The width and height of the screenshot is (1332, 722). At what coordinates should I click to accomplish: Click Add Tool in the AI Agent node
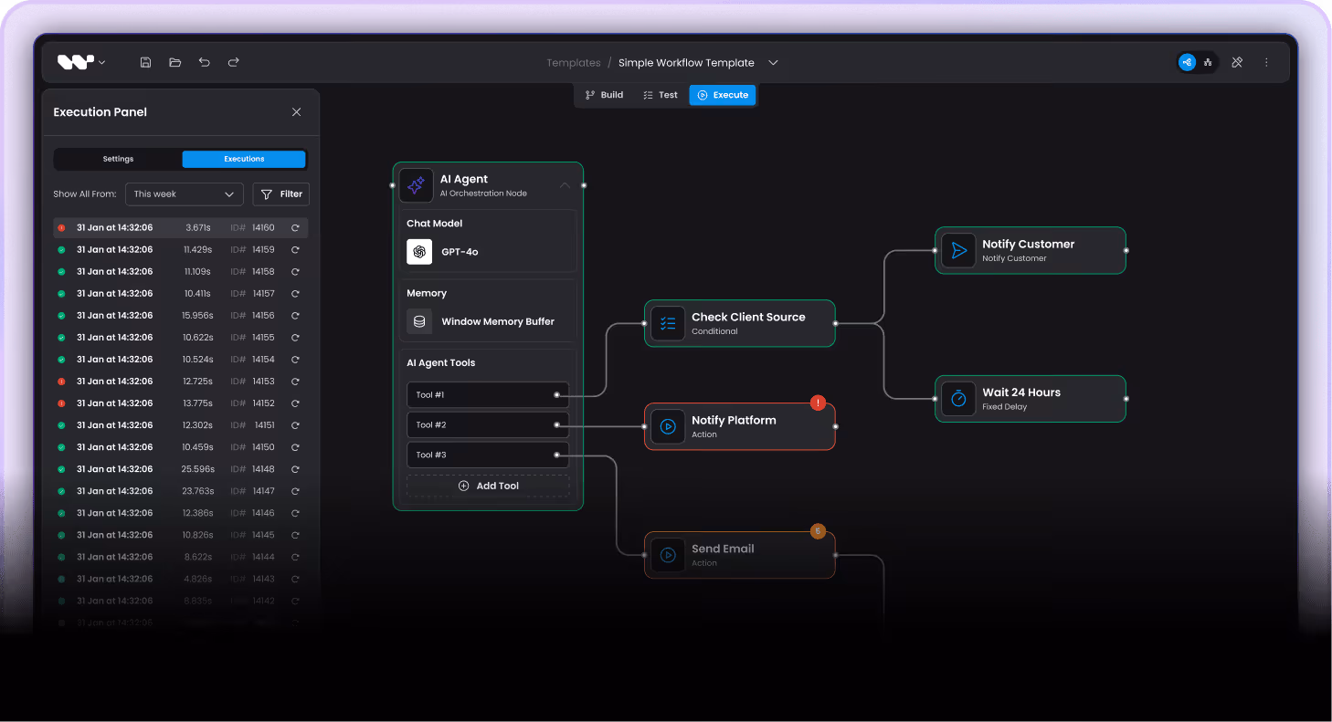coord(488,486)
